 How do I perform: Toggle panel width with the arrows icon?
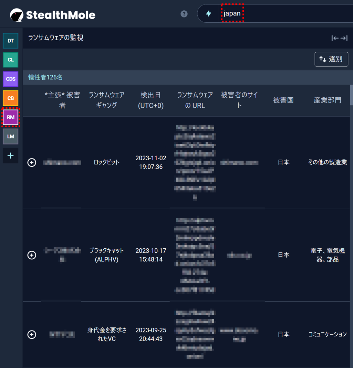click(339, 38)
